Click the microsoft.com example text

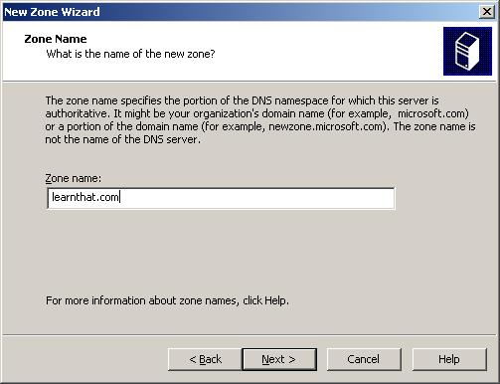click(431, 113)
